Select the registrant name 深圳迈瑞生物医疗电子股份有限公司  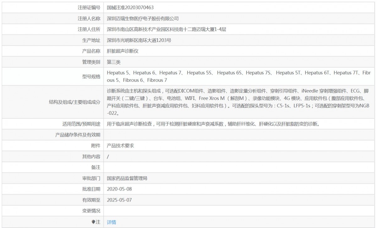[143, 18]
